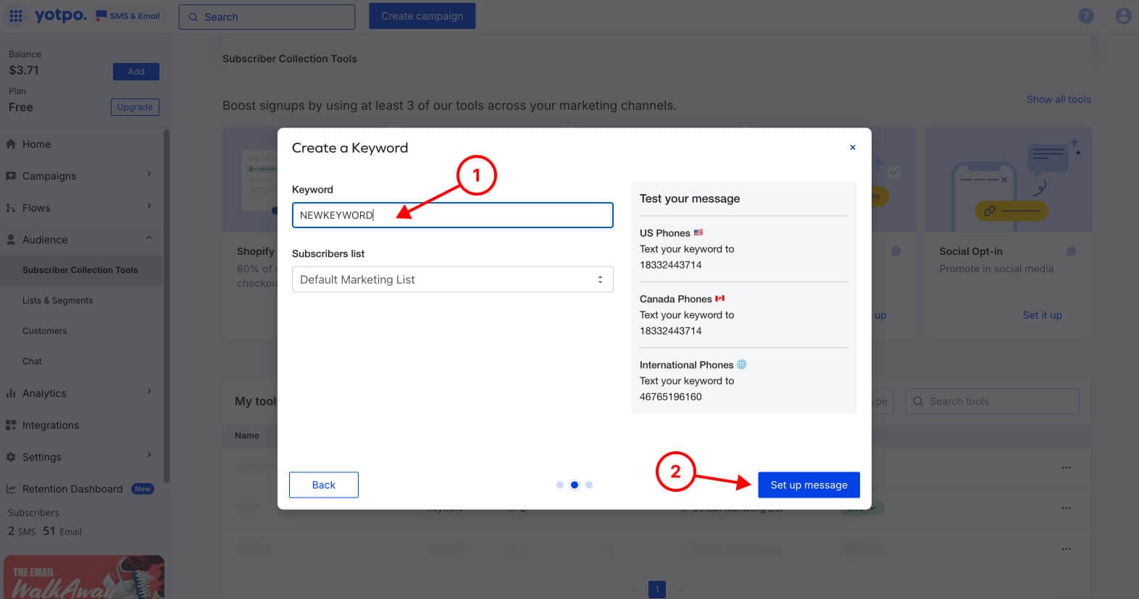Go to Lists & Segments

(x=57, y=301)
